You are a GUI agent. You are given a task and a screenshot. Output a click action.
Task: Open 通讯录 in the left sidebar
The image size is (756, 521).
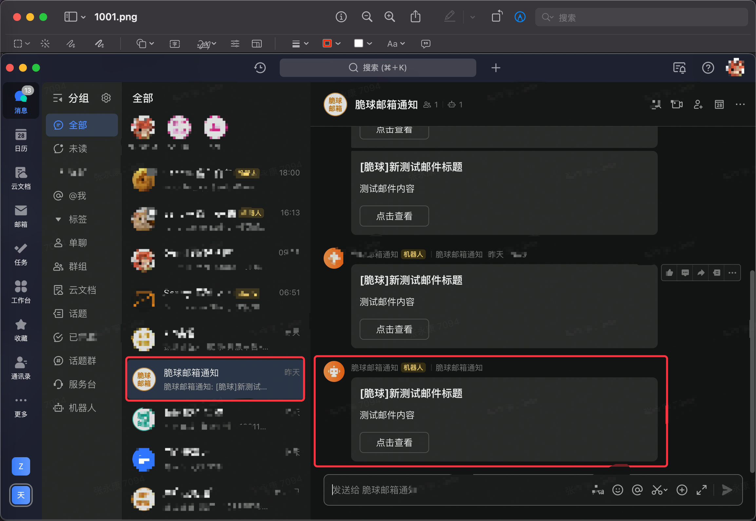(21, 368)
